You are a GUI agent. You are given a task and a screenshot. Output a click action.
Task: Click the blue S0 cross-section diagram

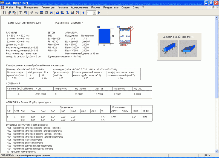click(104, 35)
